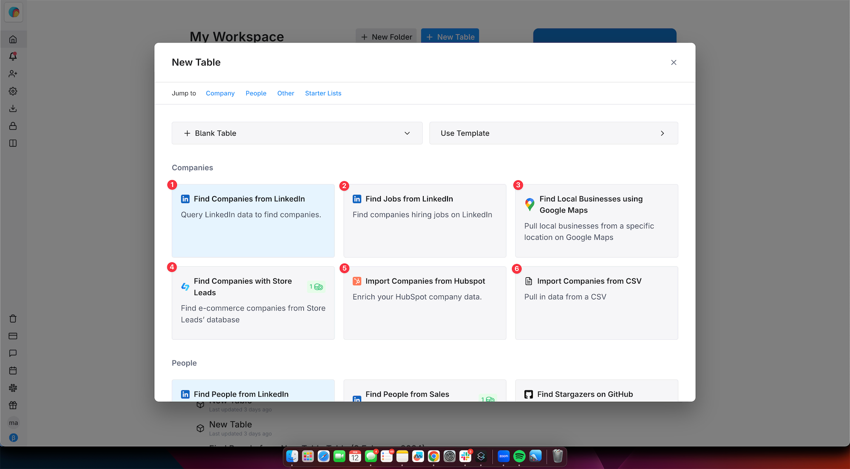Select Find Companies from LinkedIn card
The height and width of the screenshot is (469, 850).
click(x=253, y=220)
